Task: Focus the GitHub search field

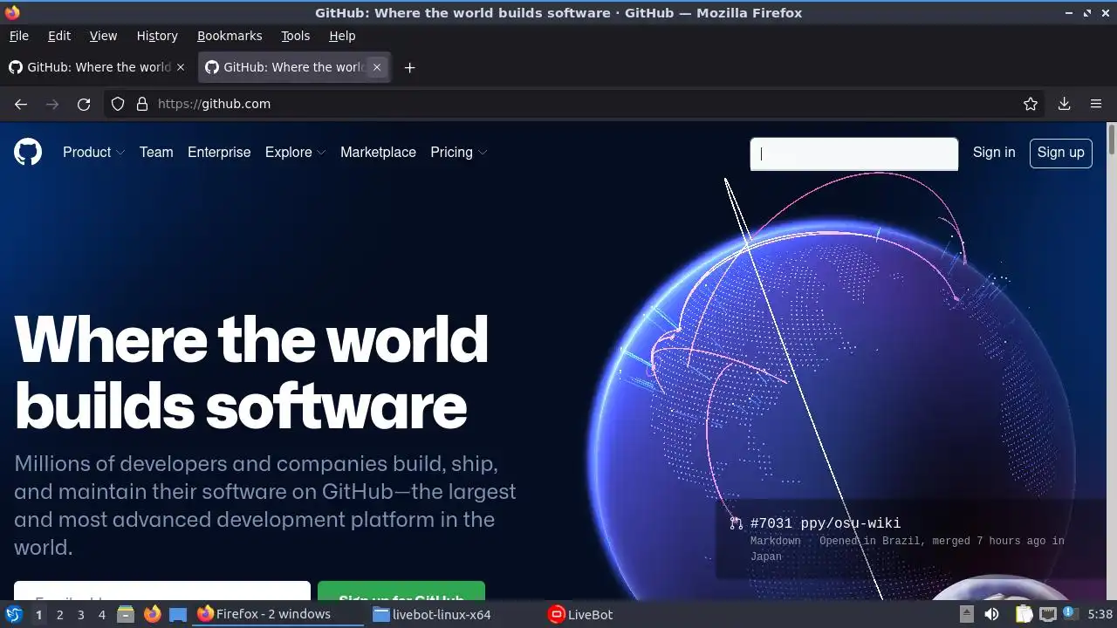Action: 854,154
